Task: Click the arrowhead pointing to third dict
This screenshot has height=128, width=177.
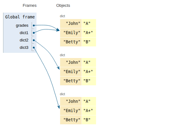Action: click(x=59, y=107)
